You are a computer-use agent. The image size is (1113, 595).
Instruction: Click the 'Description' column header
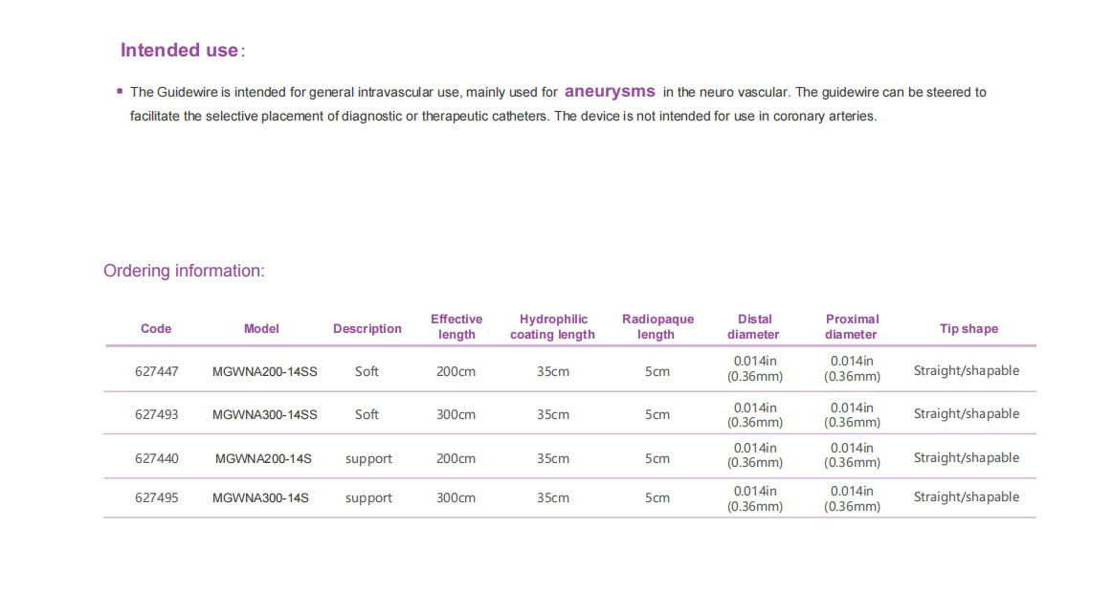pyautogui.click(x=367, y=328)
